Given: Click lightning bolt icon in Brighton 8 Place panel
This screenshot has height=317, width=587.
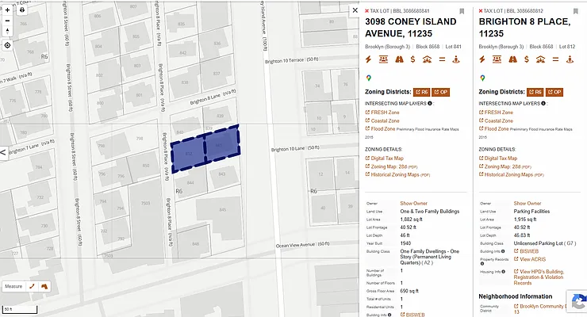Looking at the screenshot, I should 482,59.
